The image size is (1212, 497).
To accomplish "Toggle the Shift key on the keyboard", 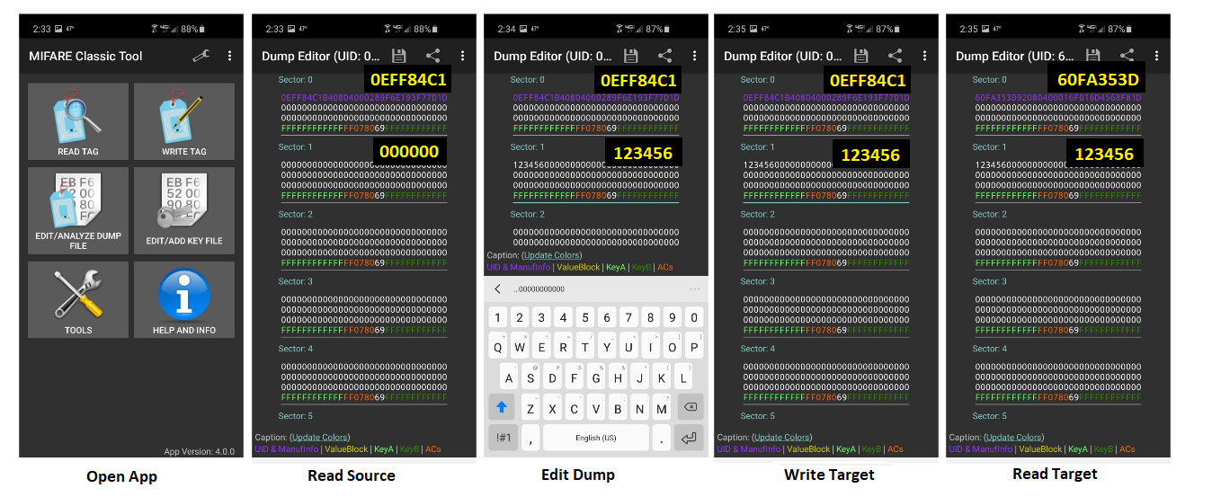I will (x=501, y=408).
